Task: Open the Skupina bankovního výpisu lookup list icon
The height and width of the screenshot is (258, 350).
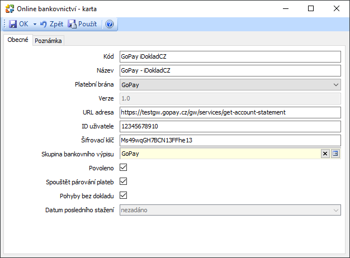Action: pos(335,154)
